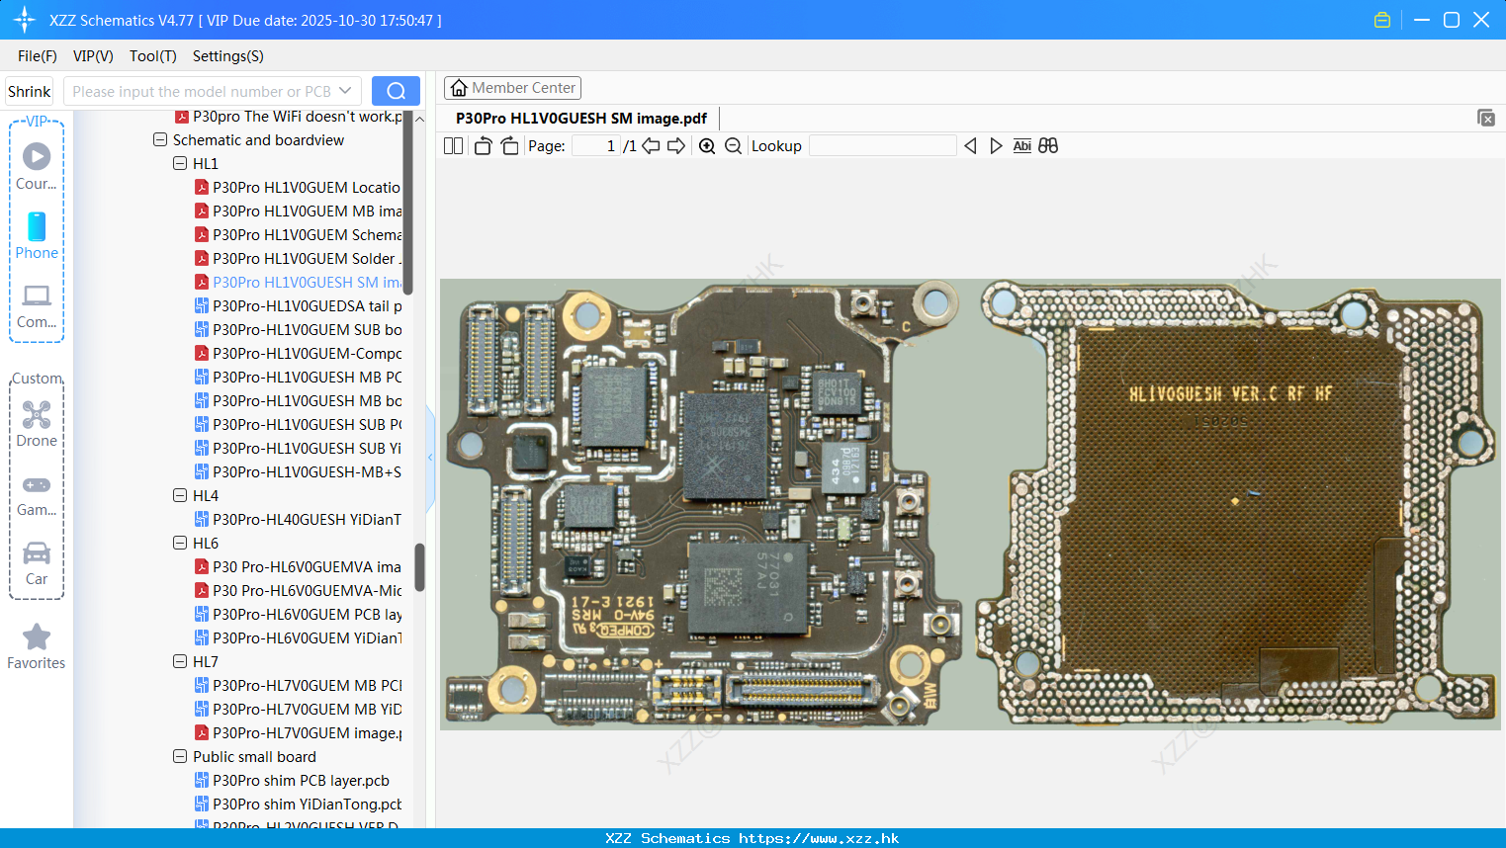The image size is (1506, 848).
Task: Collapse the HL7 folder
Action: coord(180,662)
